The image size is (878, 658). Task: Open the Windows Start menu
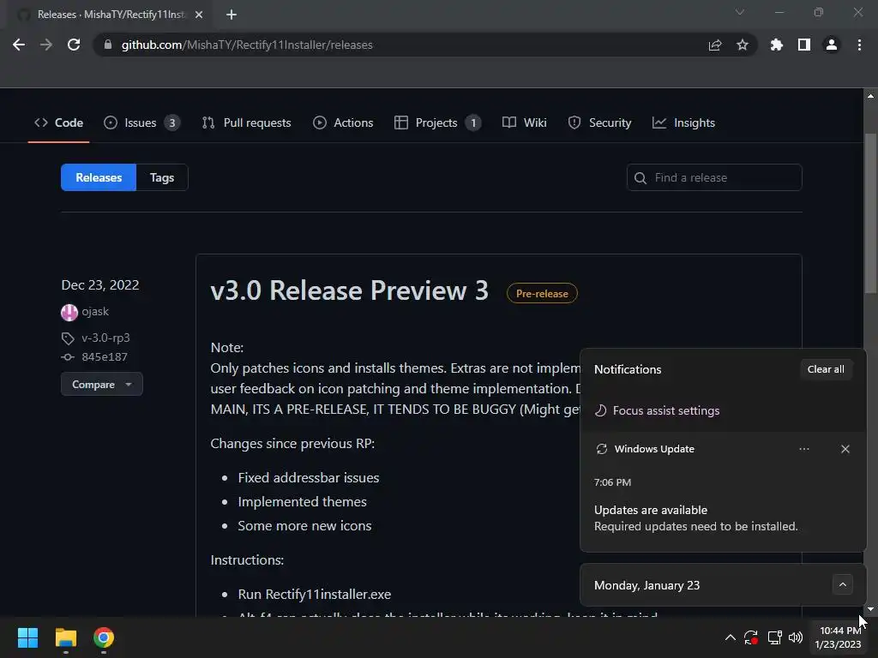pos(28,637)
